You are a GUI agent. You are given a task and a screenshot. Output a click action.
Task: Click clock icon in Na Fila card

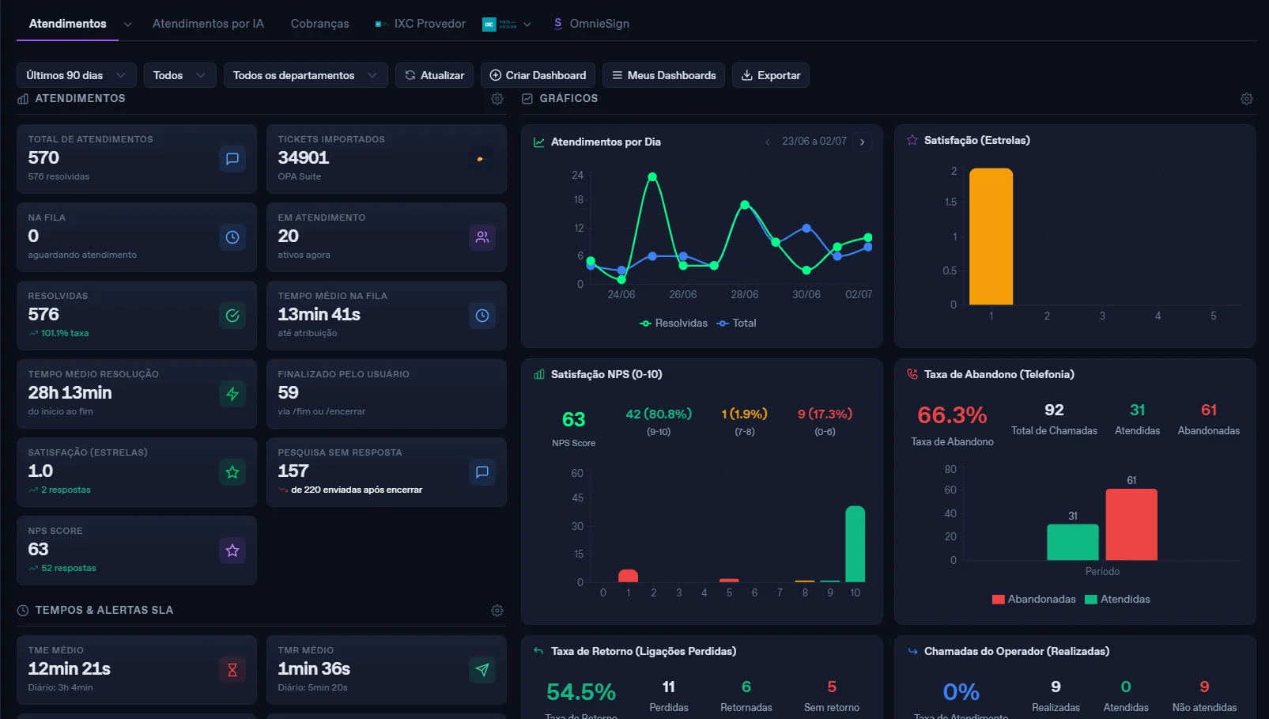[x=232, y=237]
